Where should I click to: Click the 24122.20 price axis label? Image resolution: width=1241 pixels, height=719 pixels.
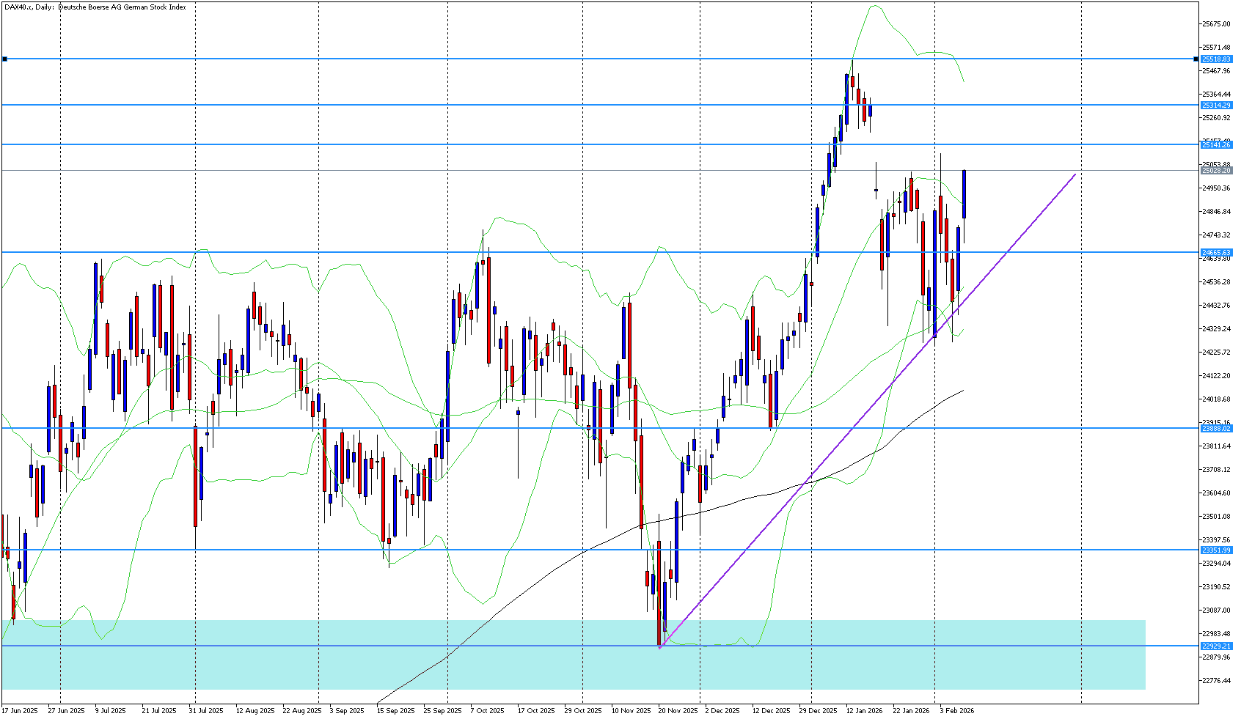[x=1217, y=376]
